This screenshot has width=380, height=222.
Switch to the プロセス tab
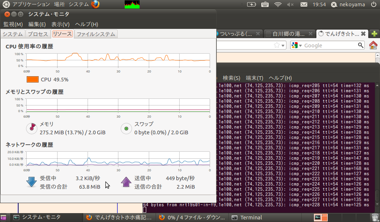37,34
